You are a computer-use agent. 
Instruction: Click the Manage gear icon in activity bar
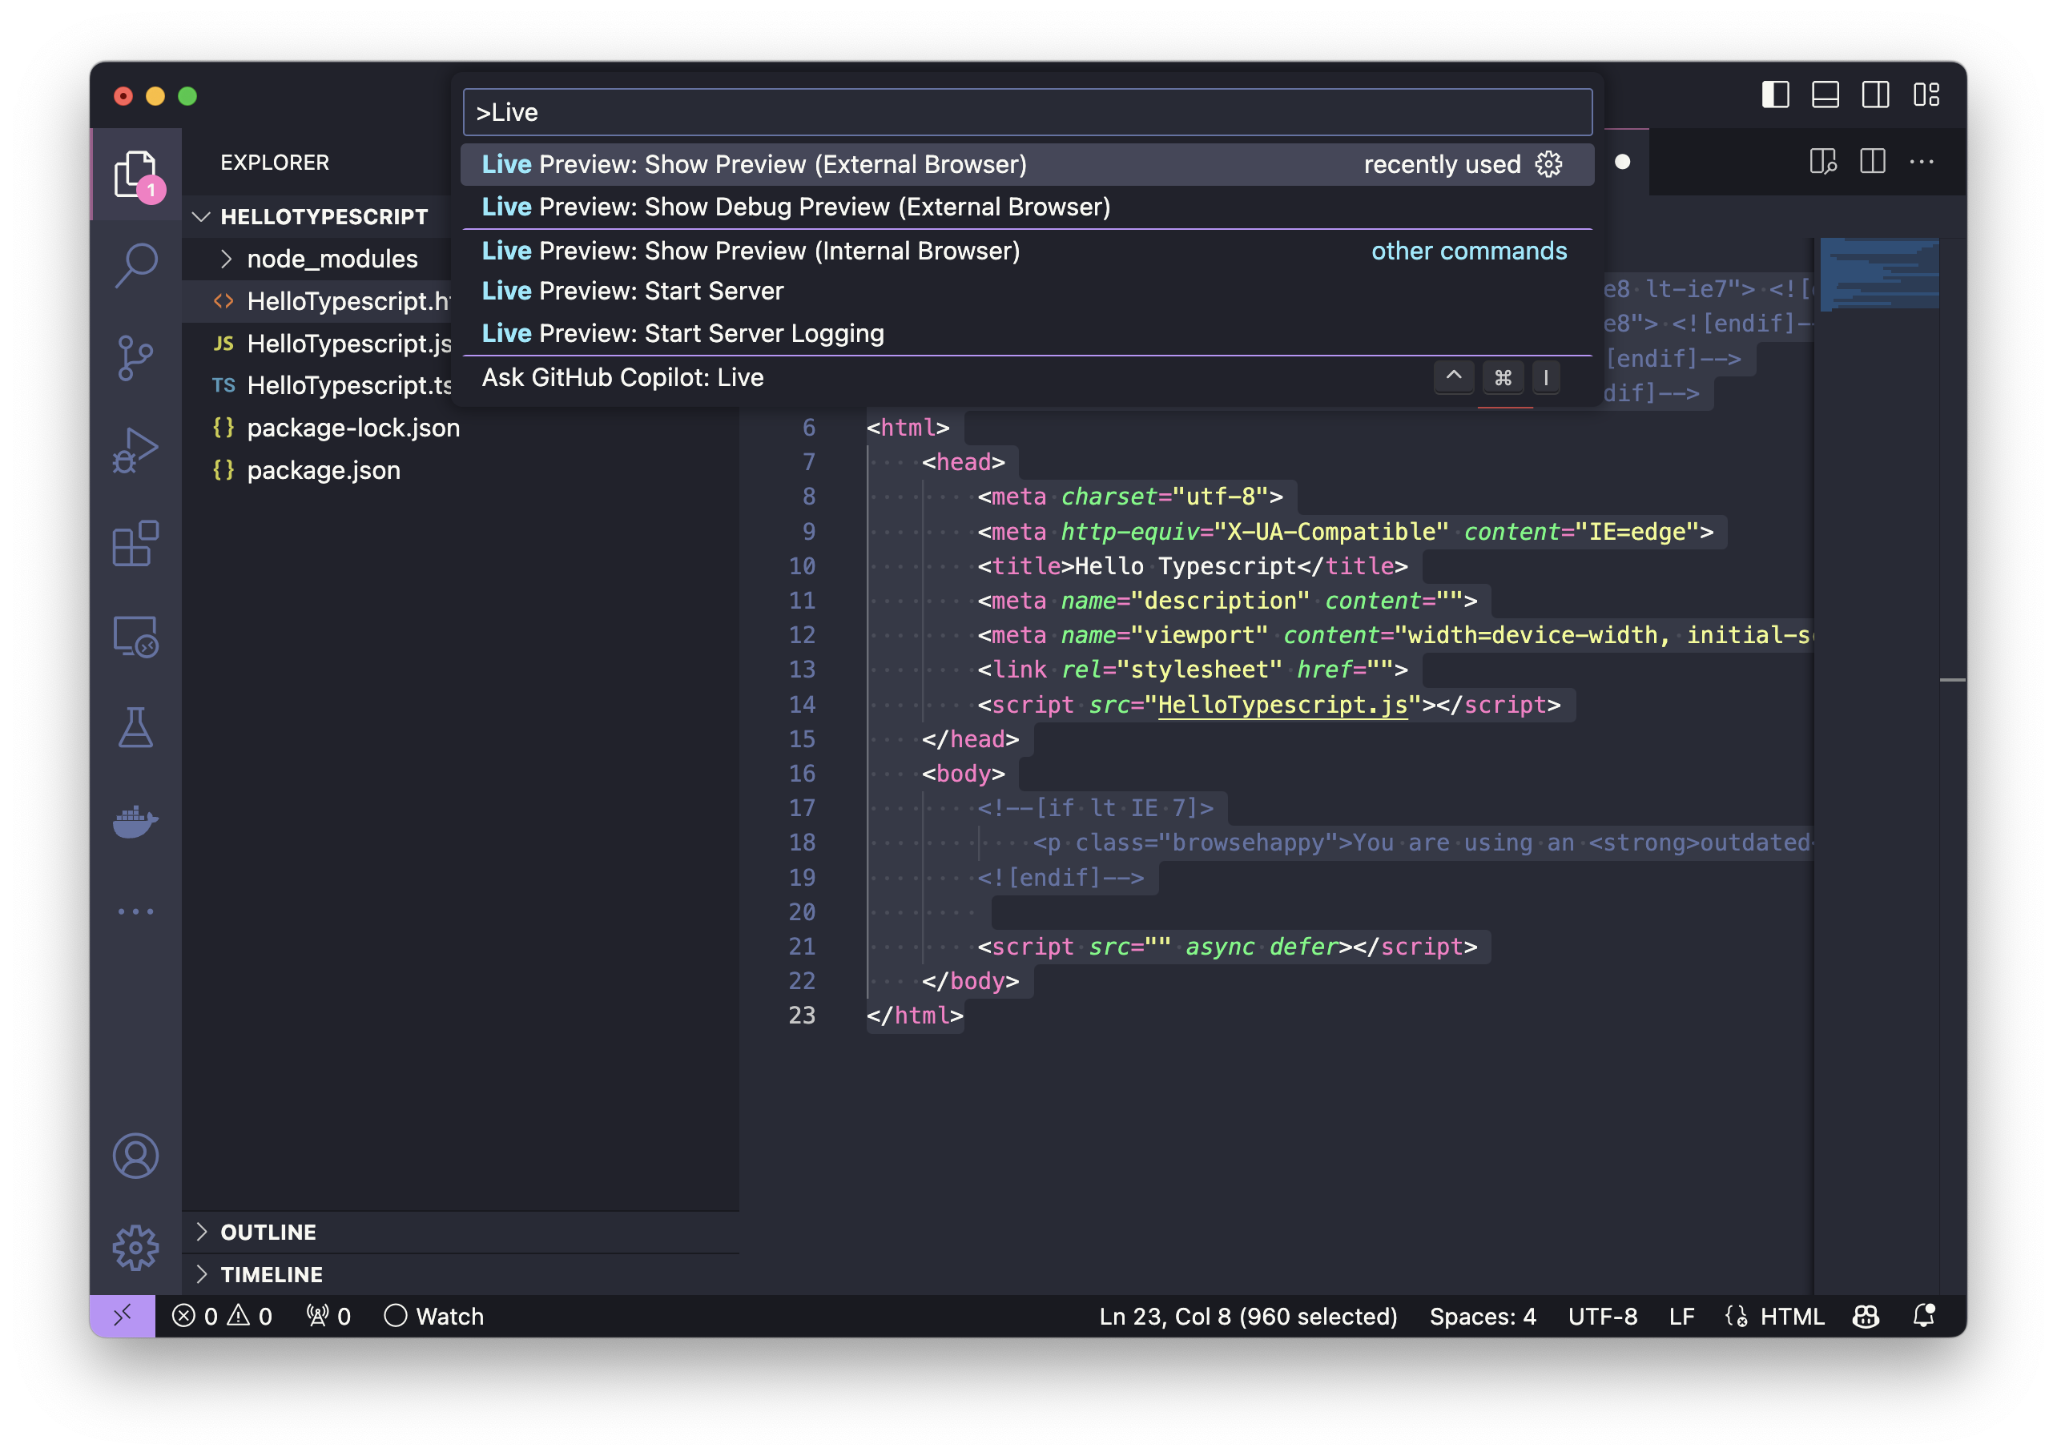[135, 1247]
